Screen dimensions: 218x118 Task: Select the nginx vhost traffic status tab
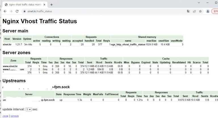pyautogui.click(x=24, y=5)
